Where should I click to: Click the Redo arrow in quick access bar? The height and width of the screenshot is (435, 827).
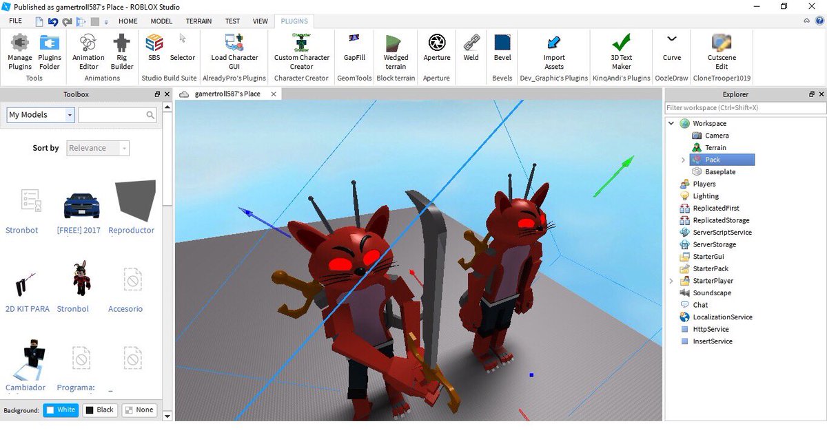[68, 21]
